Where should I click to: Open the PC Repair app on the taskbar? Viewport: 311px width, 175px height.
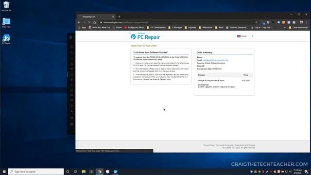116,172
